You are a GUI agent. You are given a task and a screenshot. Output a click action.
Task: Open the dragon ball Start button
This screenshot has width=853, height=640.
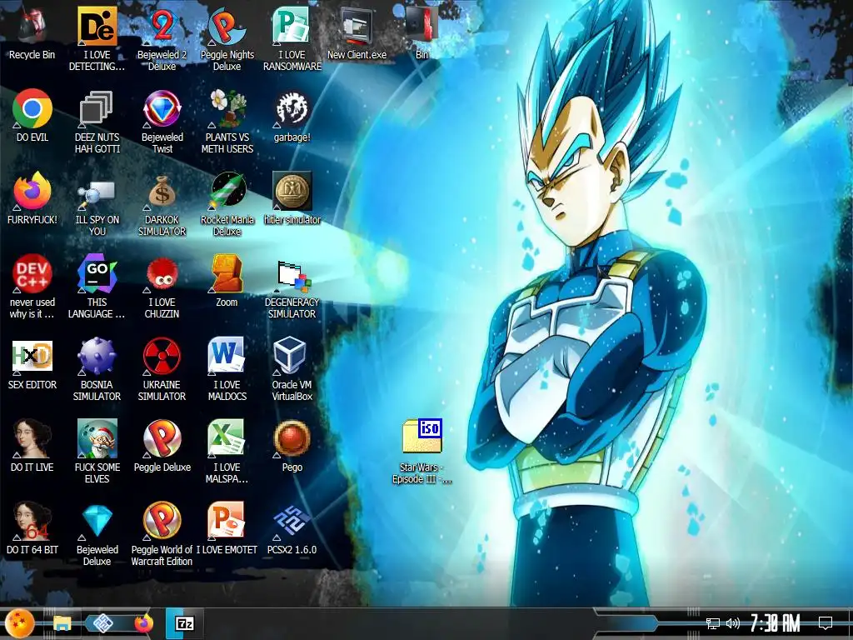tap(20, 623)
